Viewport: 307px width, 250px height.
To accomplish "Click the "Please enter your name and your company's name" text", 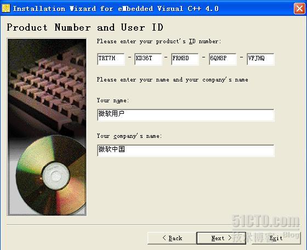I will point(172,80).
